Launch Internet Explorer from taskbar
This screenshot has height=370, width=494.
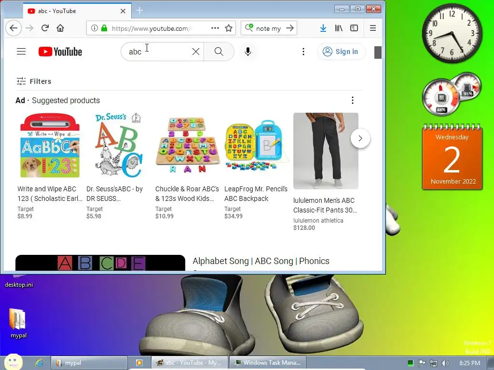point(39,363)
